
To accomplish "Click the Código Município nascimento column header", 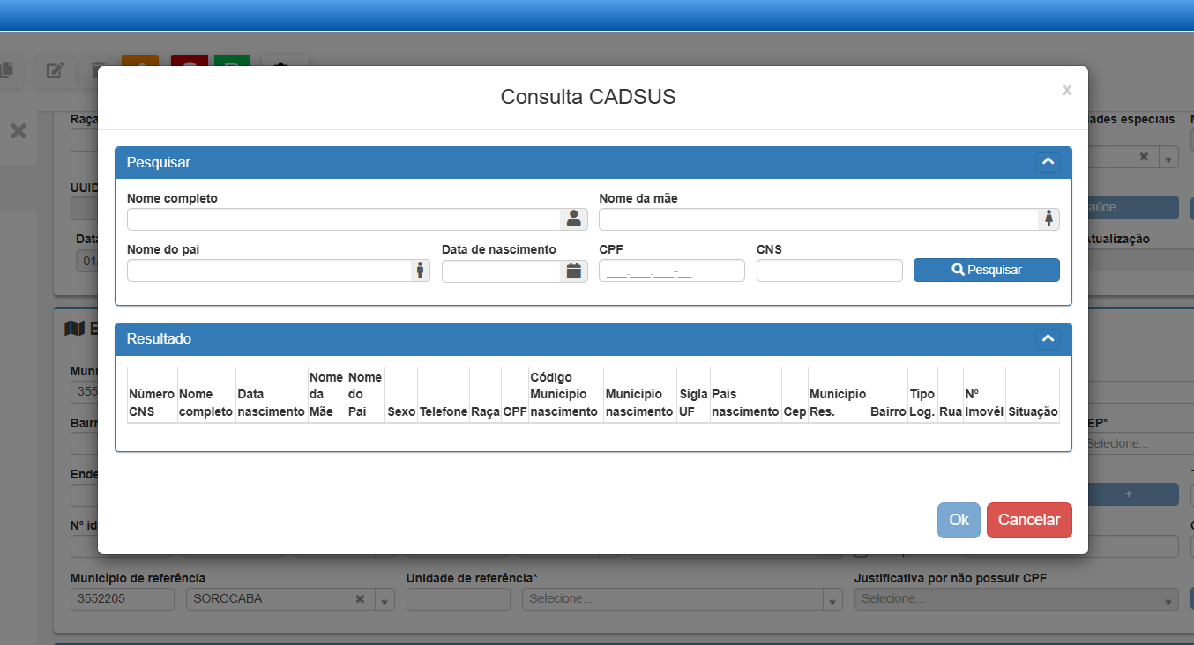I will point(565,395).
